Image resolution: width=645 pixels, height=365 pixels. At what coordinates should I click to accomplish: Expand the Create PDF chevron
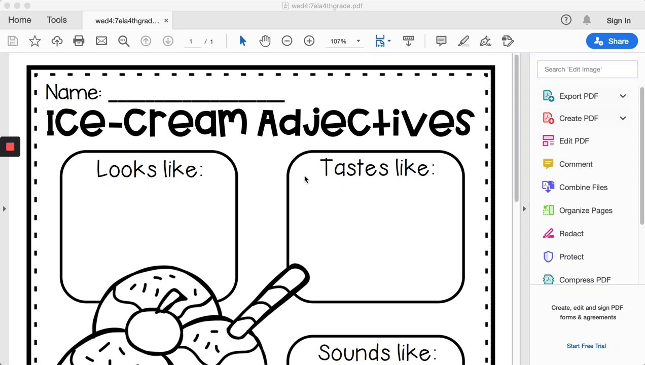pos(623,118)
